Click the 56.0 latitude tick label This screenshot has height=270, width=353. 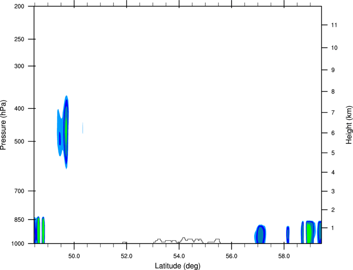(x=231, y=256)
